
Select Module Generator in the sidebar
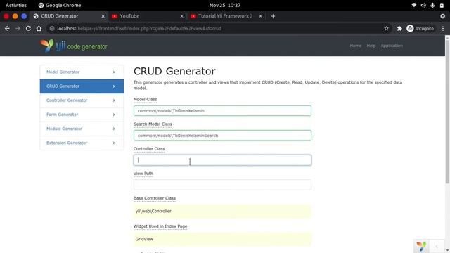(82, 129)
